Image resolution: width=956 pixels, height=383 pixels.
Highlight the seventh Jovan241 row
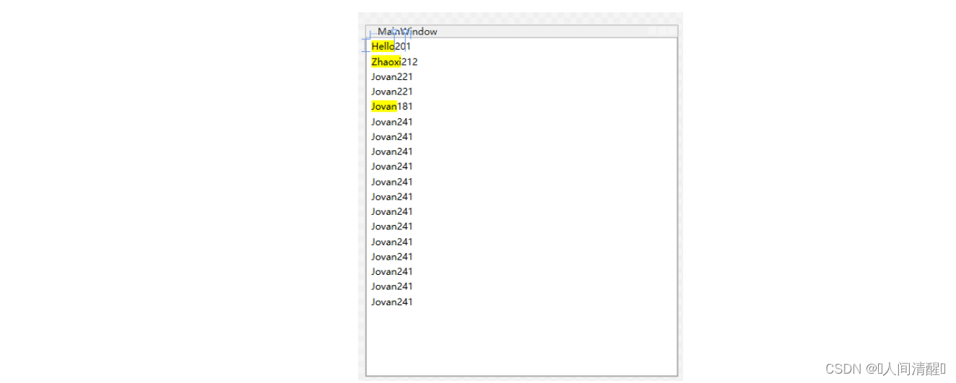pyautogui.click(x=392, y=211)
